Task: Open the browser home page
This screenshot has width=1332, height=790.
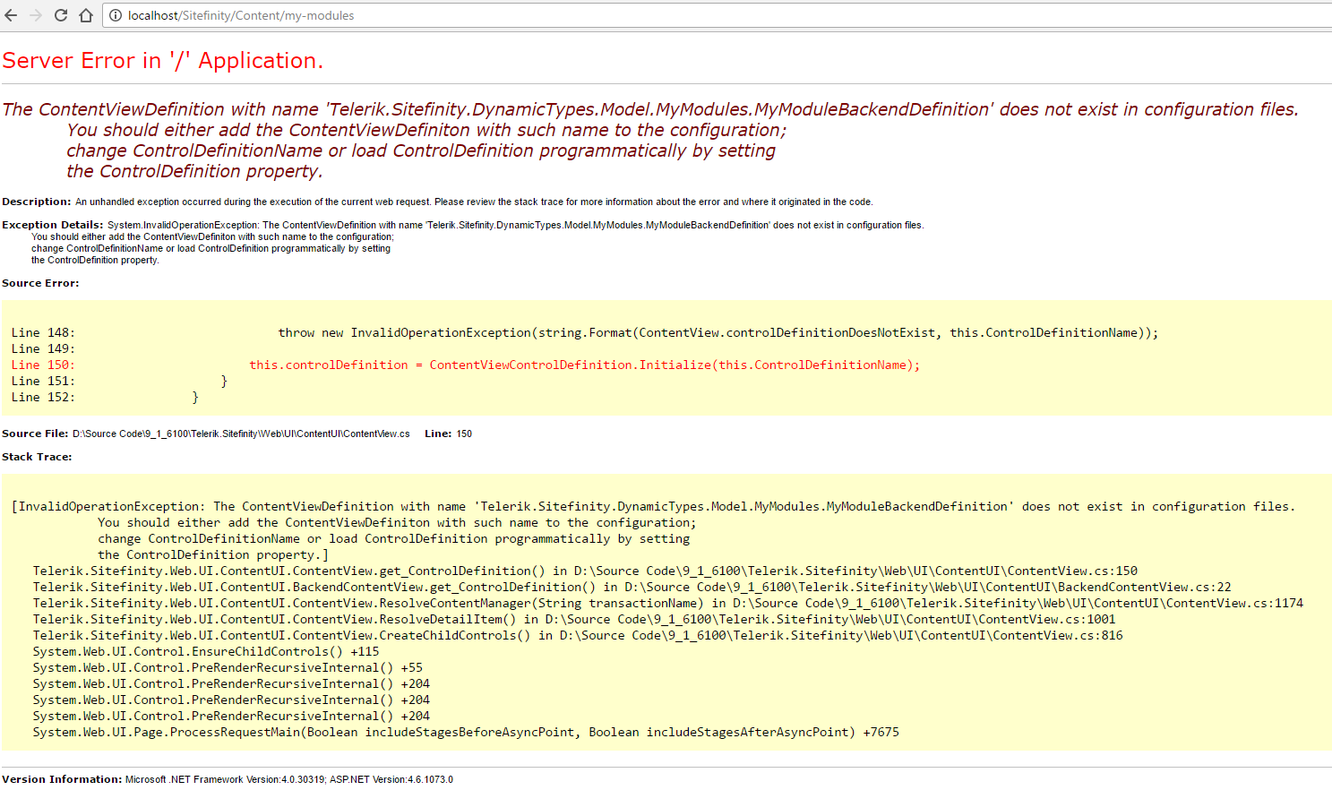Action: click(x=86, y=15)
